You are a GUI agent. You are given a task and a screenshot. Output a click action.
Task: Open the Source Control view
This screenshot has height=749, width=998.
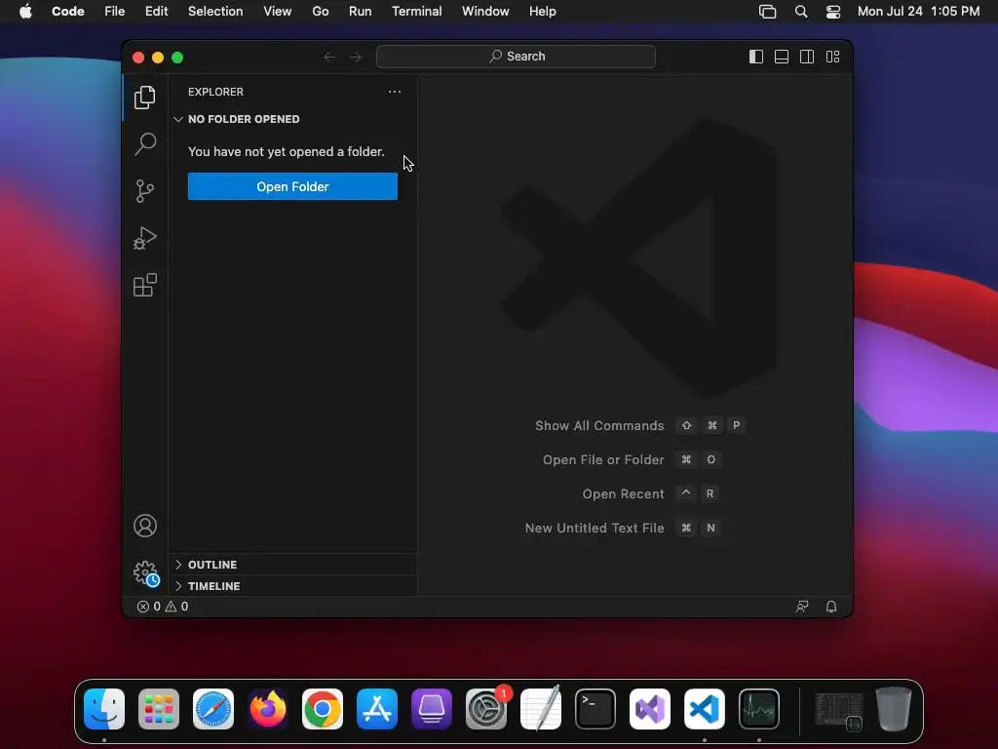point(145,191)
